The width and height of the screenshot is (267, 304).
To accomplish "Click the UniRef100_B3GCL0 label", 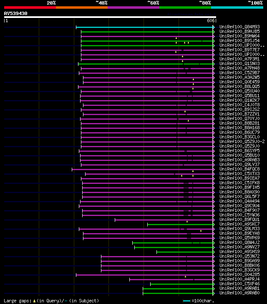I will click(x=239, y=137).
